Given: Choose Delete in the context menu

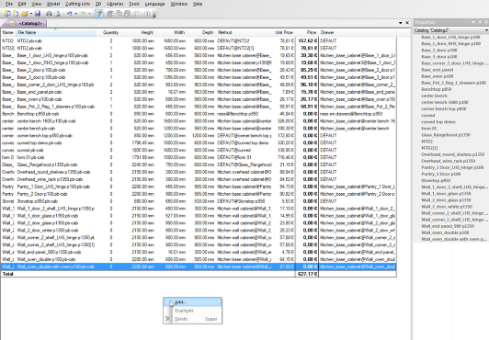Looking at the screenshot, I should coord(193,319).
